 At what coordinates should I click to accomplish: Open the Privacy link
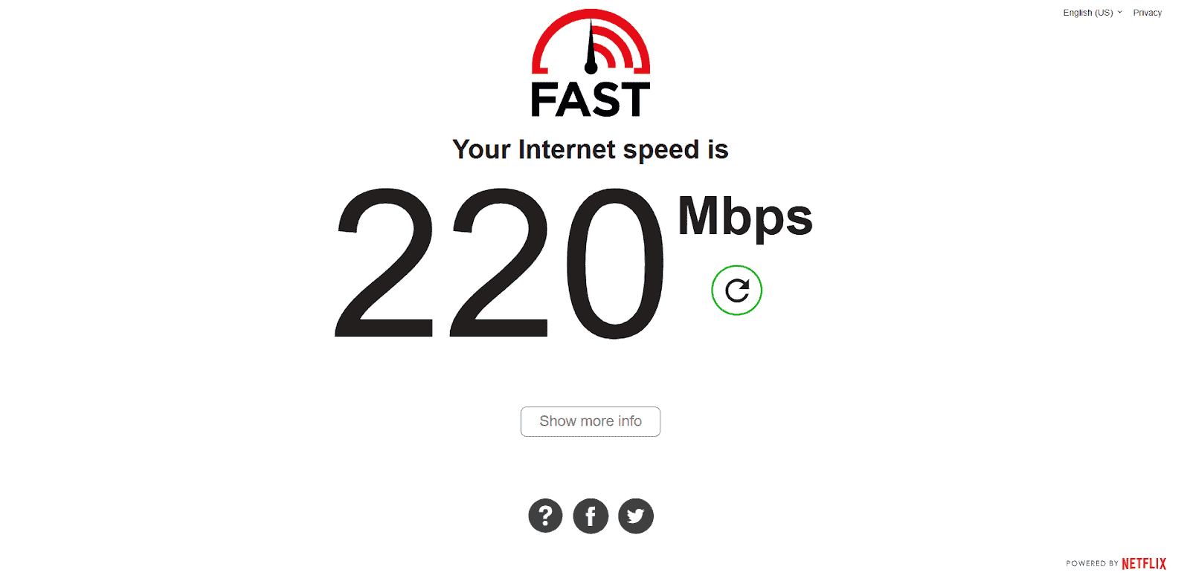coord(1147,13)
